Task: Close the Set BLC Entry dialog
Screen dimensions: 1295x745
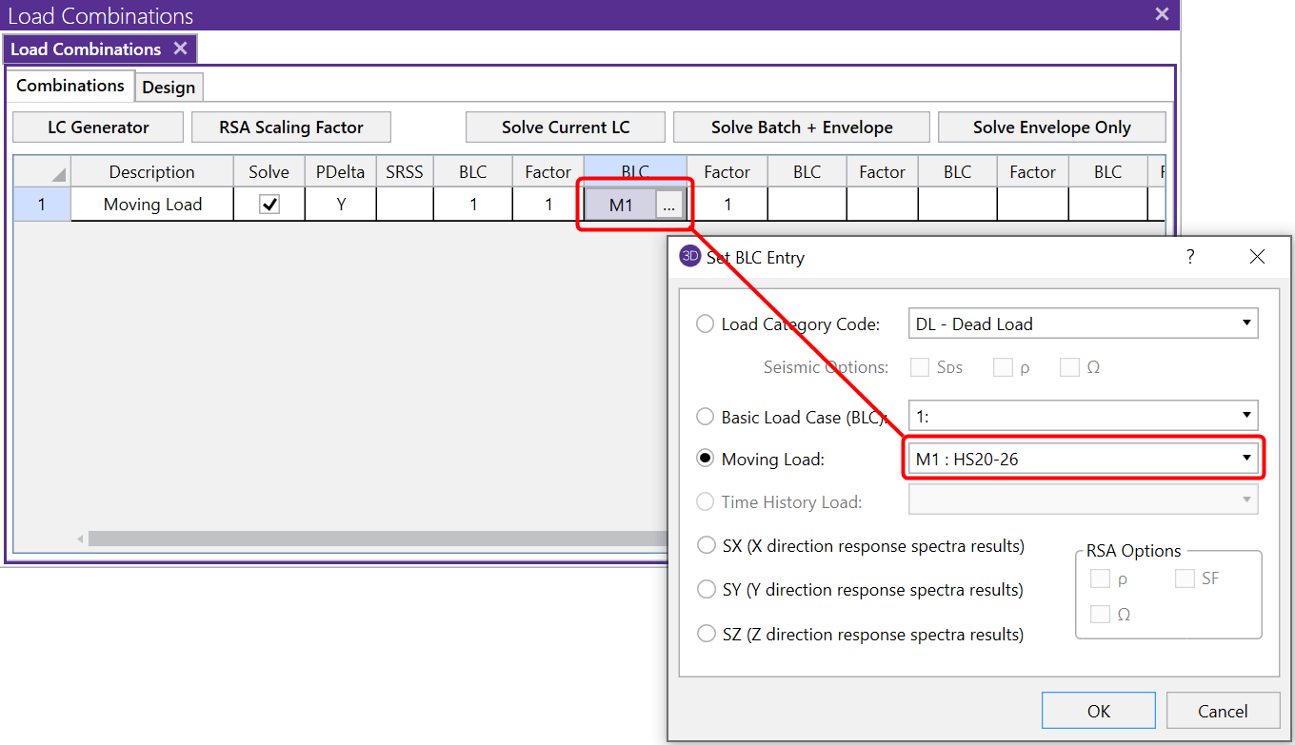Action: pyautogui.click(x=1257, y=257)
